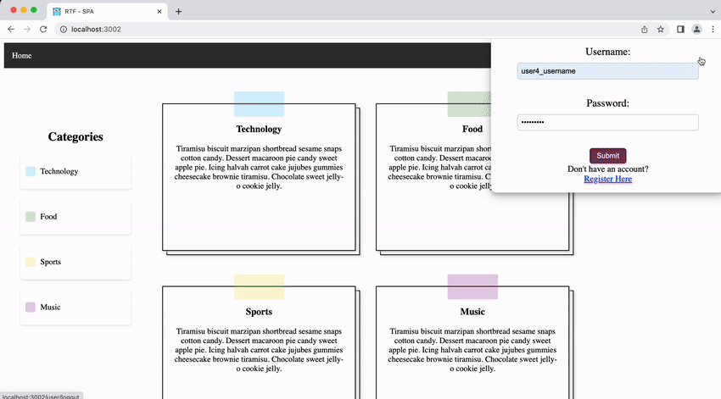721x399 pixels.
Task: Open the Sports category card
Action: [x=259, y=343]
